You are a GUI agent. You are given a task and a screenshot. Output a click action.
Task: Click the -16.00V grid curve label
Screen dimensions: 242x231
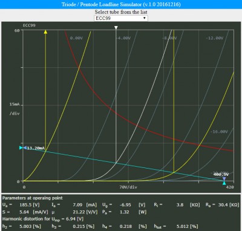pos(219,132)
